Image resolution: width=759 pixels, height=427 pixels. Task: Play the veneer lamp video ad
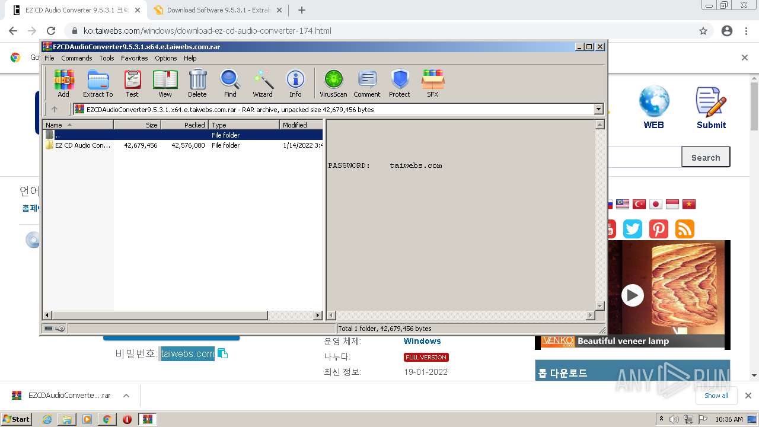point(632,295)
